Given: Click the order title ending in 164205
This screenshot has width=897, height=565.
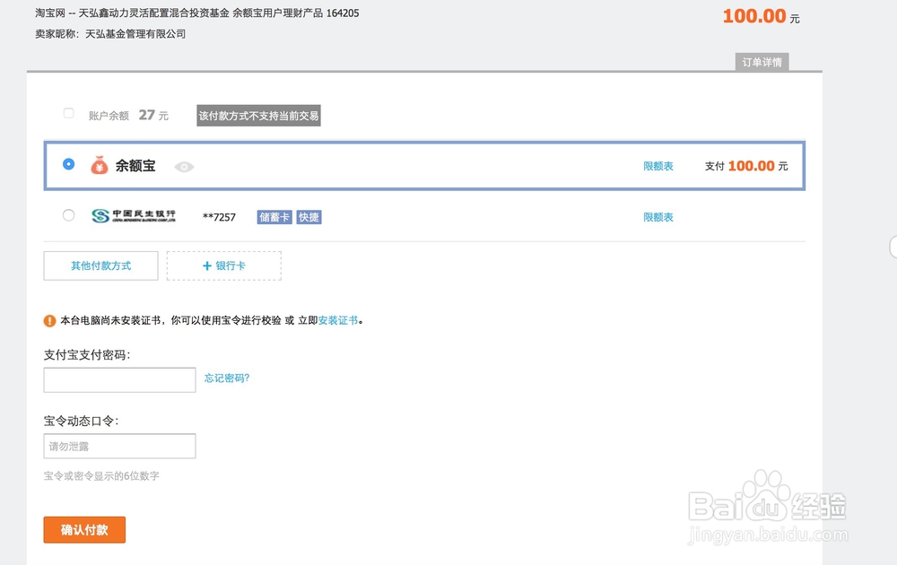Looking at the screenshot, I should pyautogui.click(x=197, y=13).
